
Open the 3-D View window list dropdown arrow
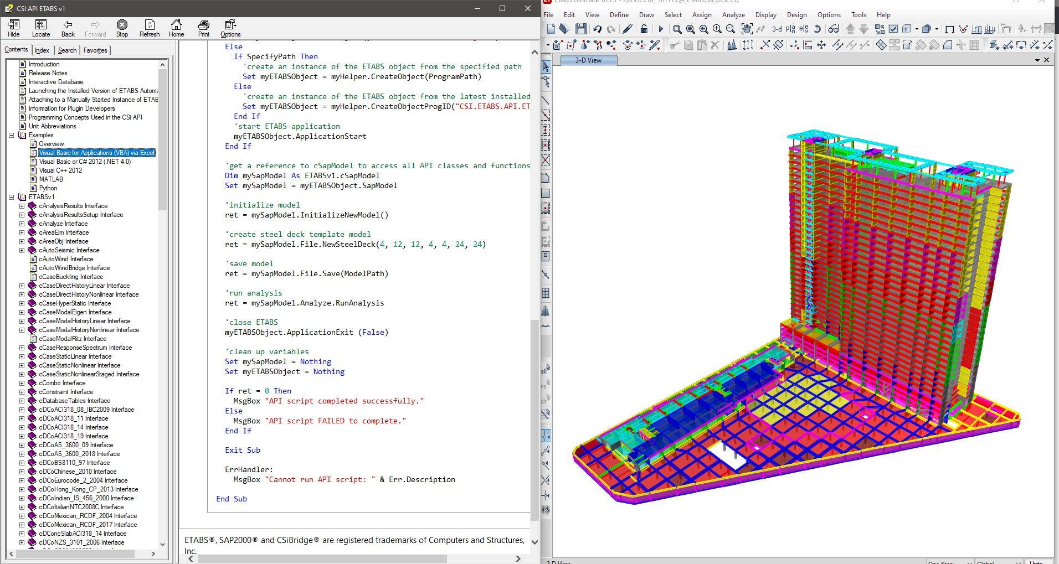[1037, 60]
